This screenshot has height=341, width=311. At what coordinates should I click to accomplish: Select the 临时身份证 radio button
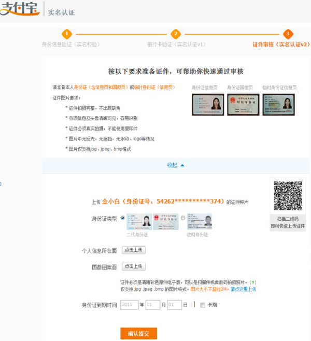point(183,218)
